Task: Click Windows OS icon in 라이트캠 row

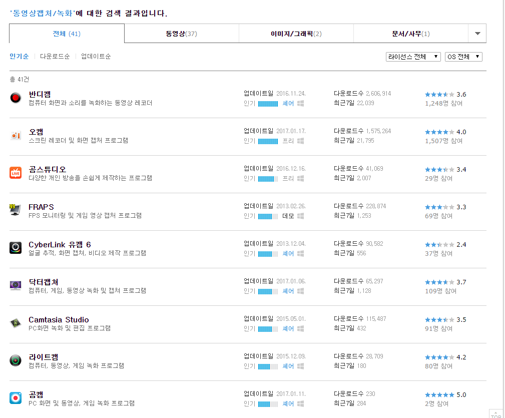Action: point(300,366)
